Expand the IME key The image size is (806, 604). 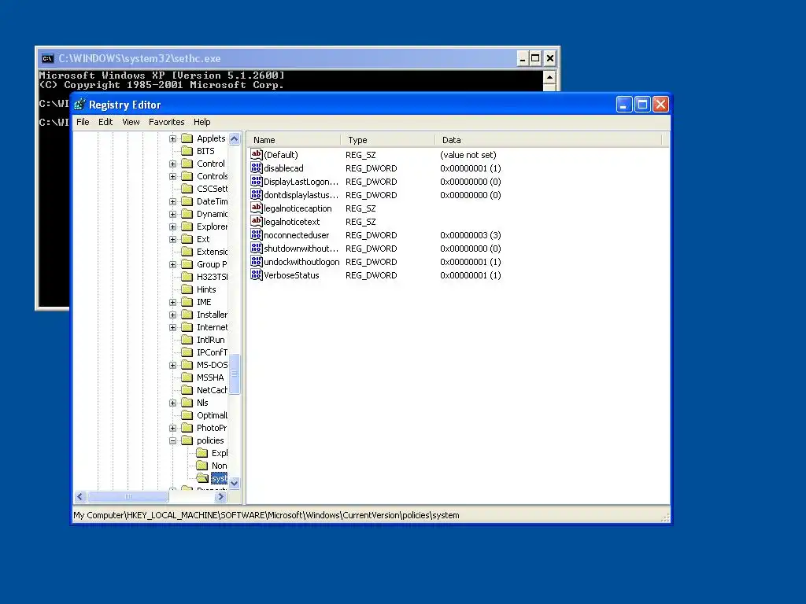tap(172, 302)
